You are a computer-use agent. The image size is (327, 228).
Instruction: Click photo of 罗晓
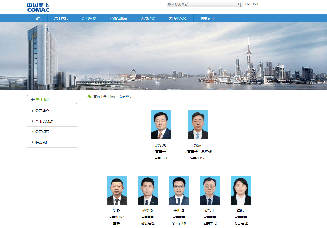click(117, 190)
